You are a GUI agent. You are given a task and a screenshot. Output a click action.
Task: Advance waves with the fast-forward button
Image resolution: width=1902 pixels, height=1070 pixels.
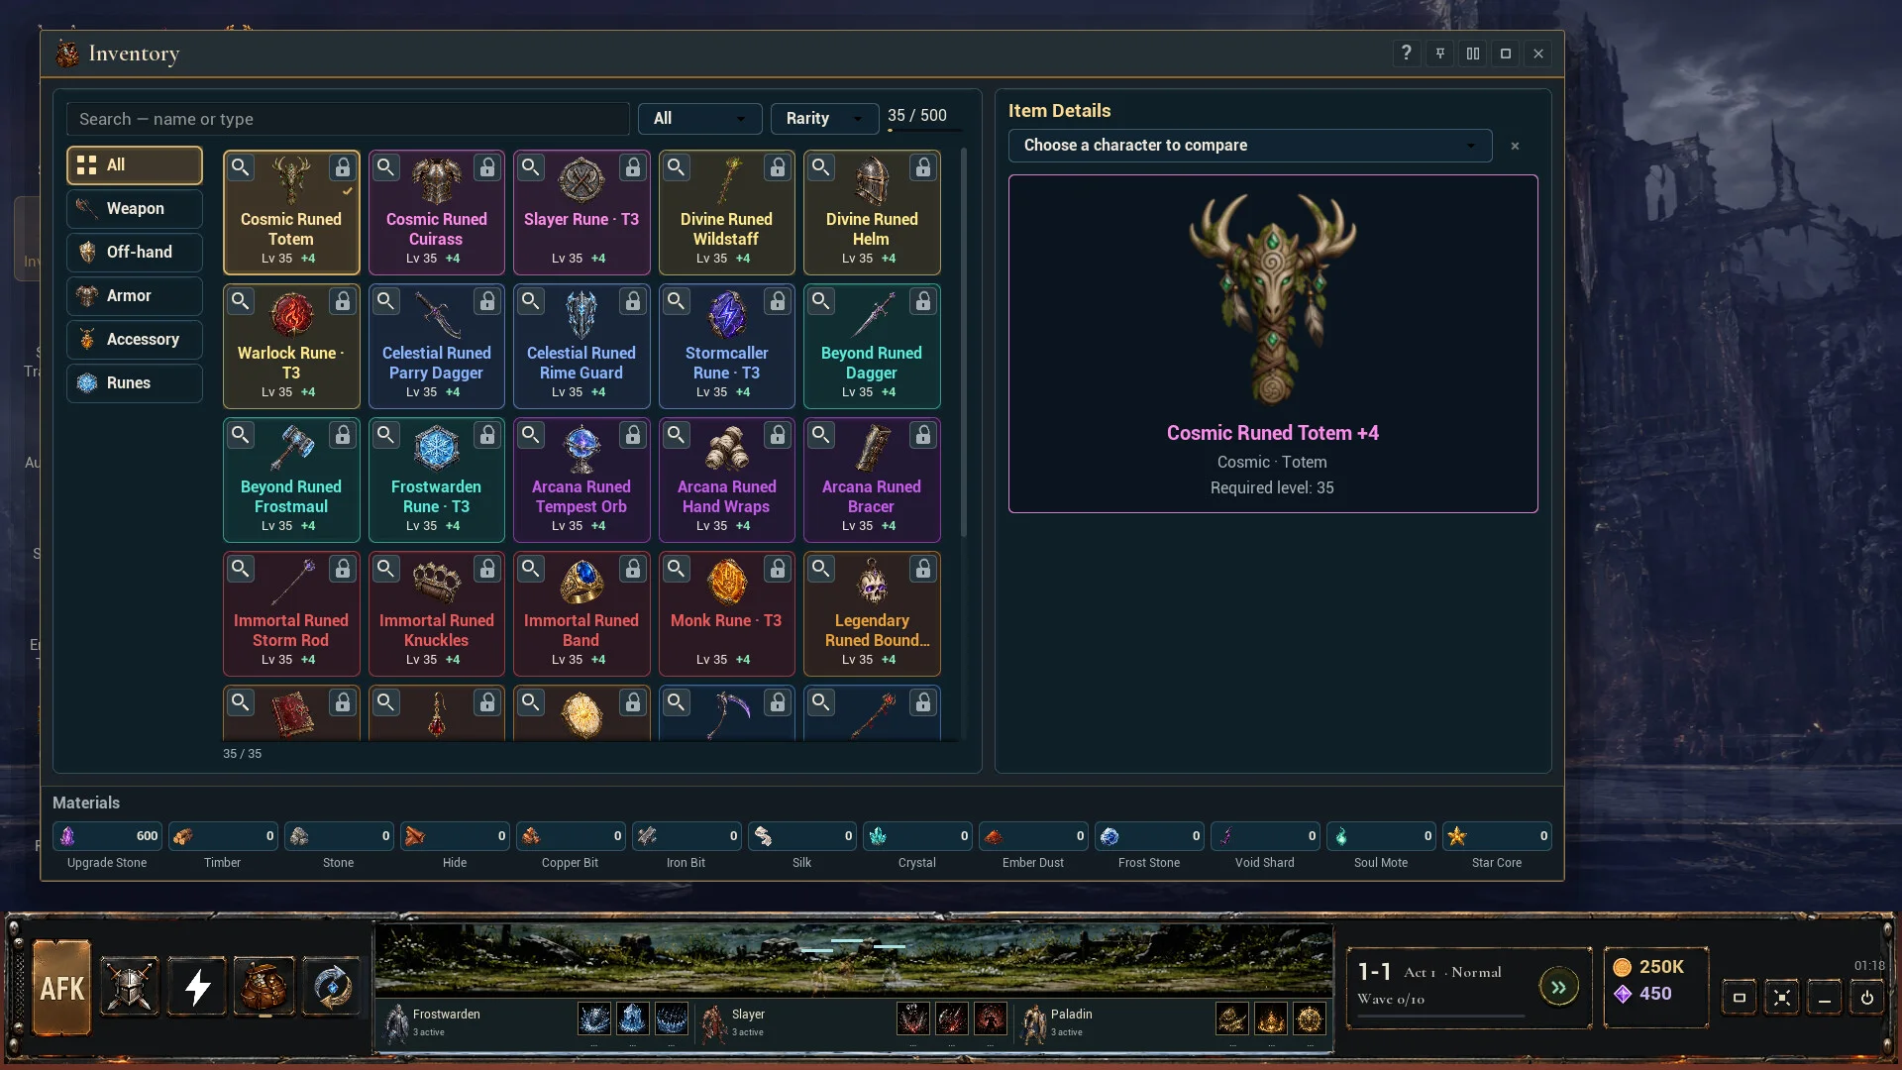[x=1558, y=987]
